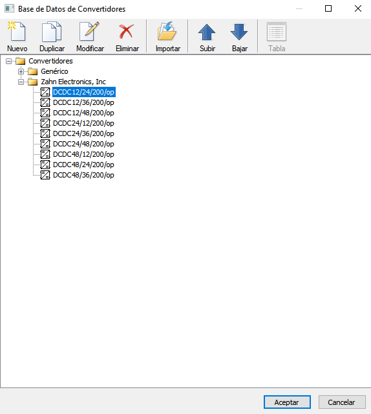Select converter DCDC12/48/200/op
Image resolution: width=371 pixels, height=414 pixels.
(x=83, y=113)
